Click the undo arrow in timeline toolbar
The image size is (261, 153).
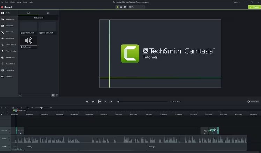(1, 108)
